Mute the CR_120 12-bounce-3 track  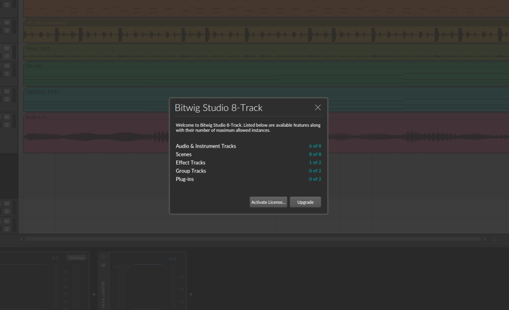point(7,23)
